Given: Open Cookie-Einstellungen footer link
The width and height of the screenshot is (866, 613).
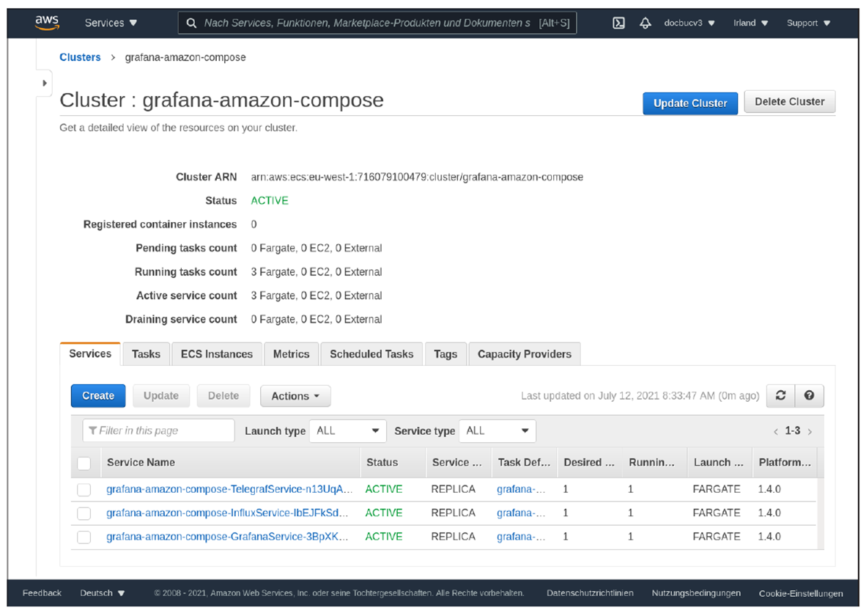Looking at the screenshot, I should [x=801, y=593].
